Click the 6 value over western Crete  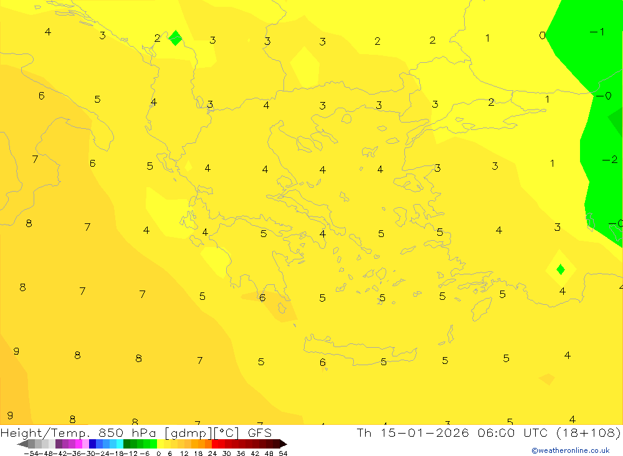click(x=323, y=362)
